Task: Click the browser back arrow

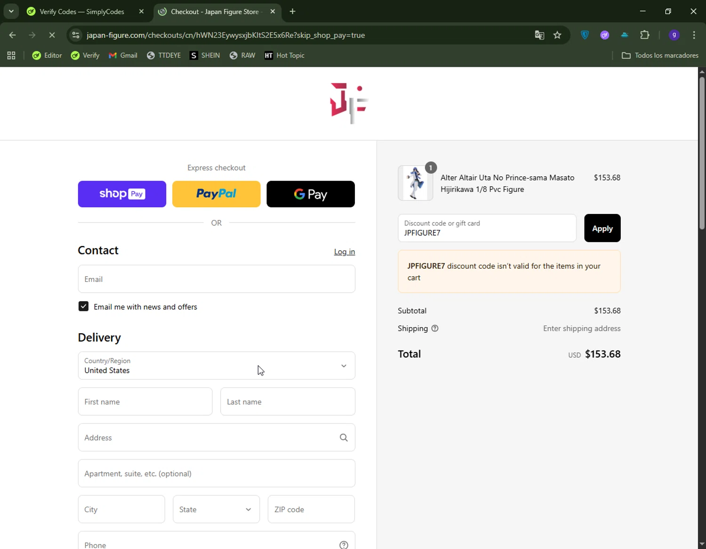Action: (x=13, y=35)
